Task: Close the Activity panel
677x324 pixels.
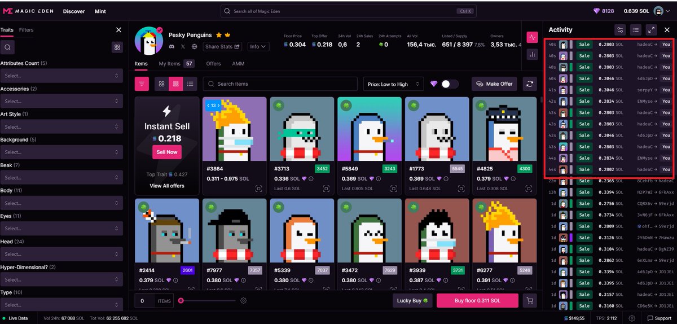Action: coord(667,30)
